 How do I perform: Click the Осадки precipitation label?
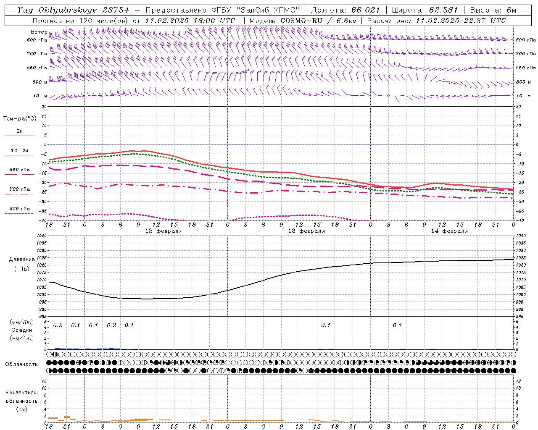(22, 330)
